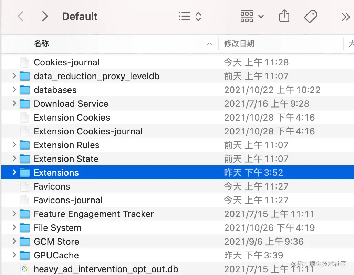The width and height of the screenshot is (354, 275).
Task: Expand the Feature Engagement Tracker folder
Action: coord(14,214)
